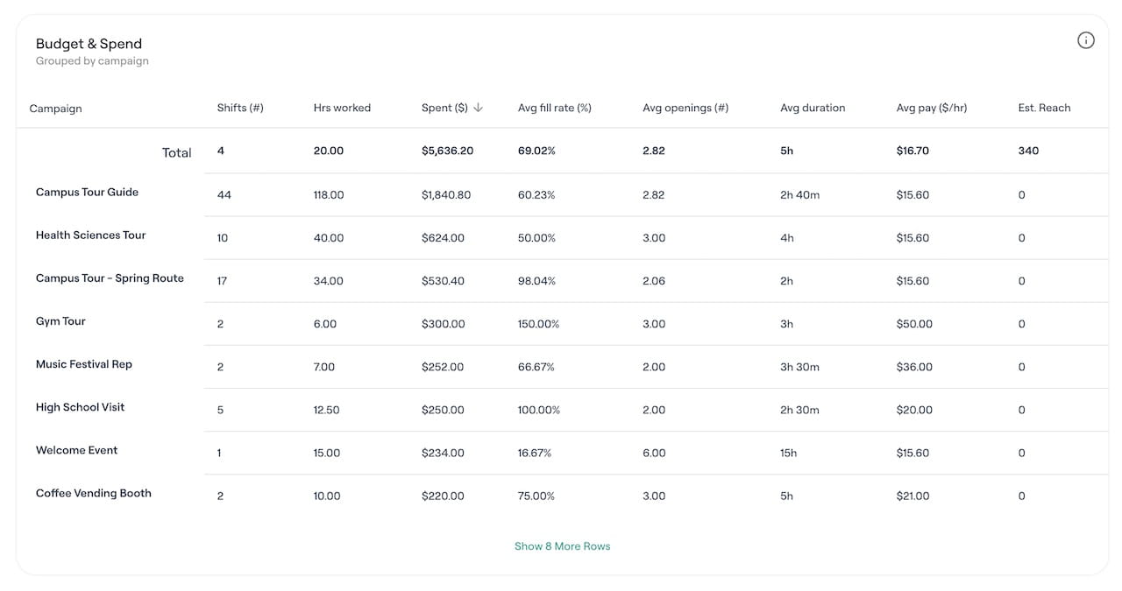Click the Music Festival Rep campaign
1122x591 pixels.
click(83, 364)
